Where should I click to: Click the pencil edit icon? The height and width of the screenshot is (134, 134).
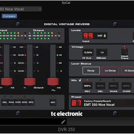click(63, 122)
